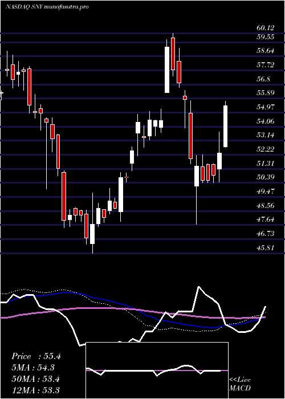Click the 50.39 price axis label

click(266, 177)
